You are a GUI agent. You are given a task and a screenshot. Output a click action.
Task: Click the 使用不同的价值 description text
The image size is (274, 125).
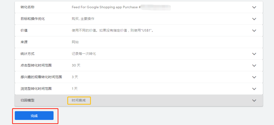pyautogui.click(x=113, y=30)
